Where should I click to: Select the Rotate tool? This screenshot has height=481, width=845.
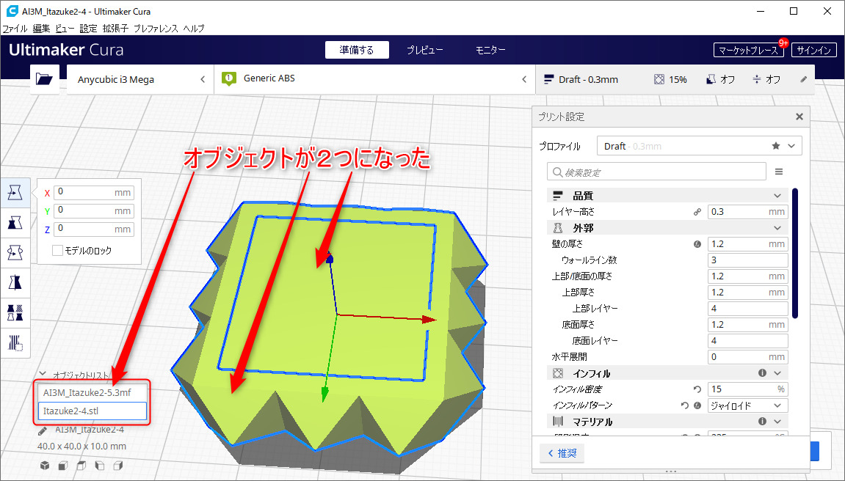pyautogui.click(x=15, y=252)
